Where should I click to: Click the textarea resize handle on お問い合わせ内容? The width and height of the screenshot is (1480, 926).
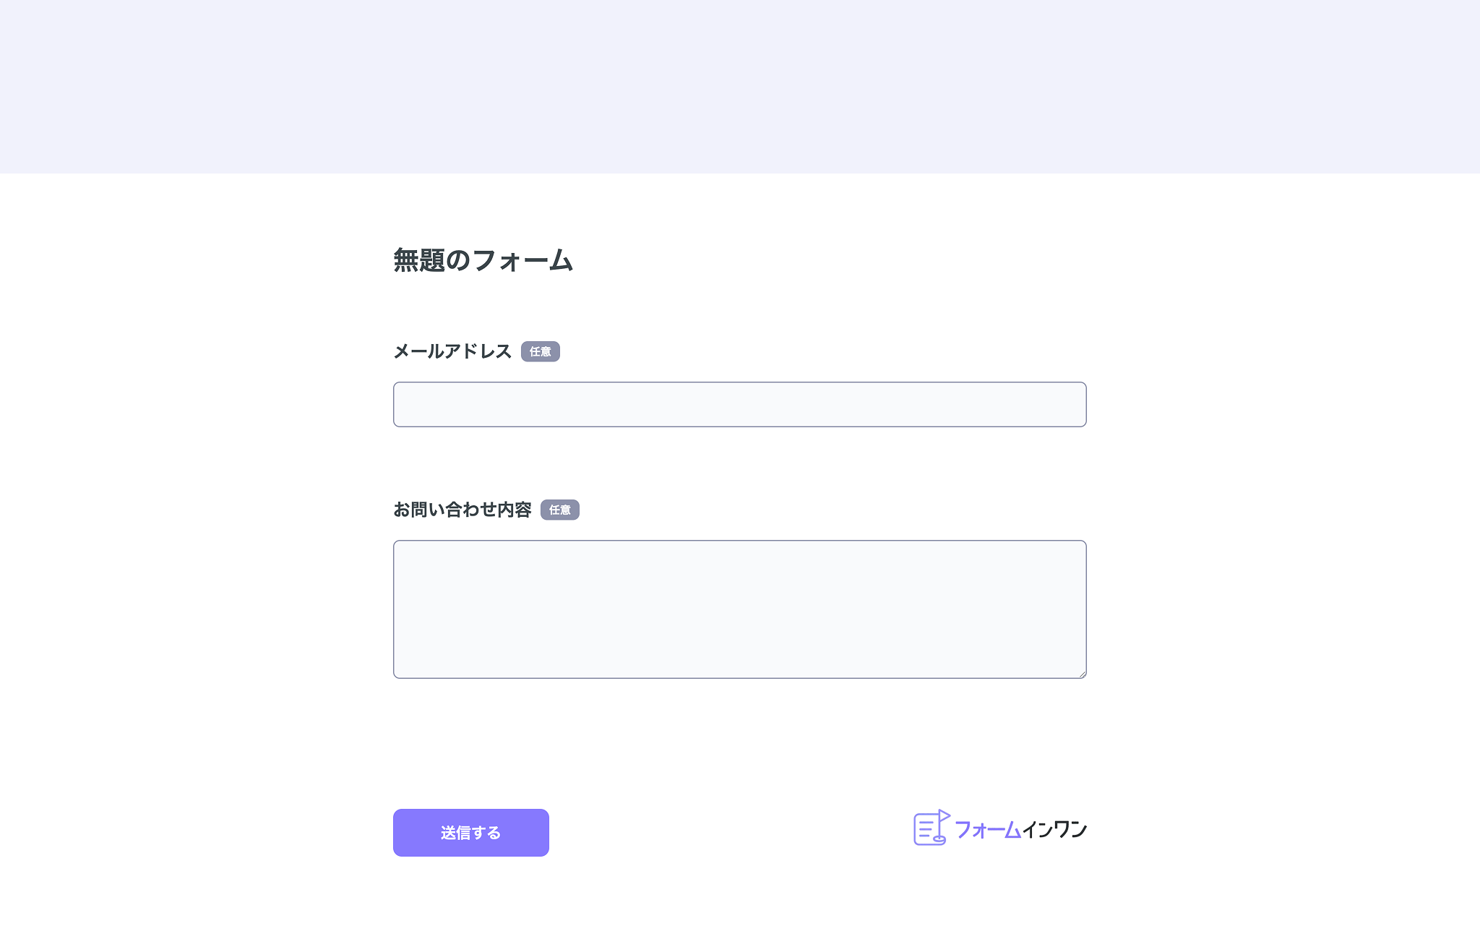coord(1082,673)
